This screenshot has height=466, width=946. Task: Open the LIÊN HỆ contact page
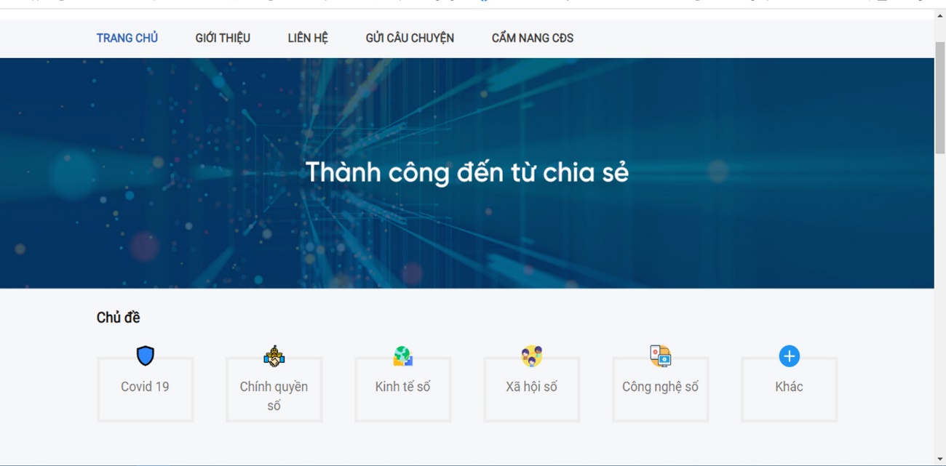[x=308, y=39]
